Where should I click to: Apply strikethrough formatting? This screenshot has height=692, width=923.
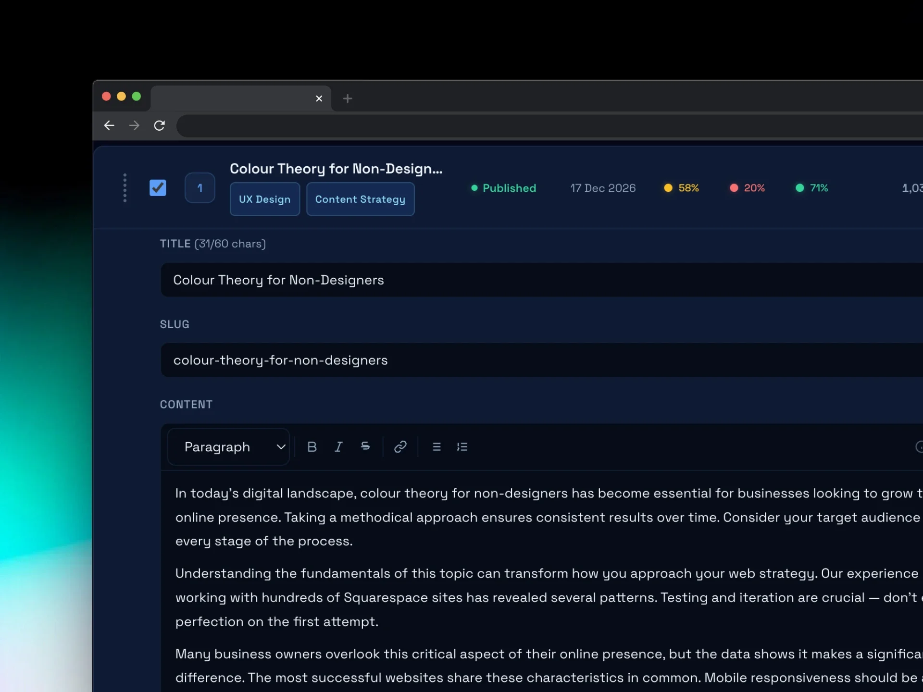365,447
